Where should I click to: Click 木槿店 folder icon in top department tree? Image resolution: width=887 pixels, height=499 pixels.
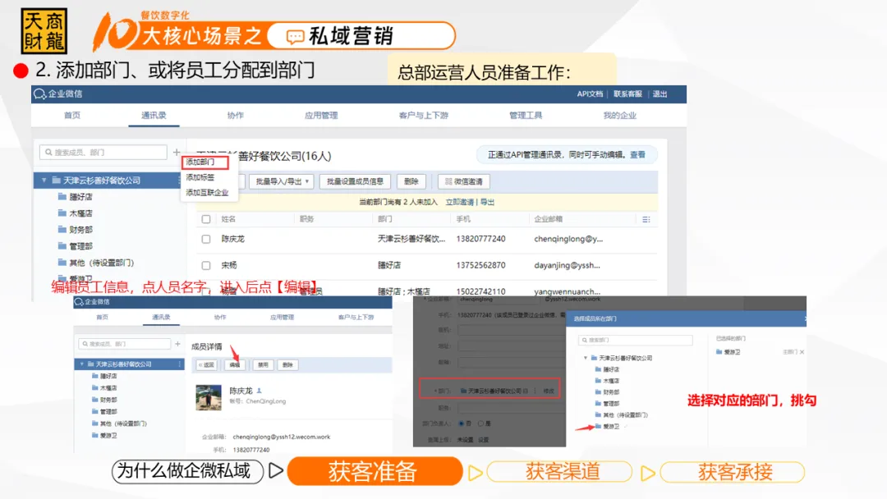pyautogui.click(x=62, y=213)
